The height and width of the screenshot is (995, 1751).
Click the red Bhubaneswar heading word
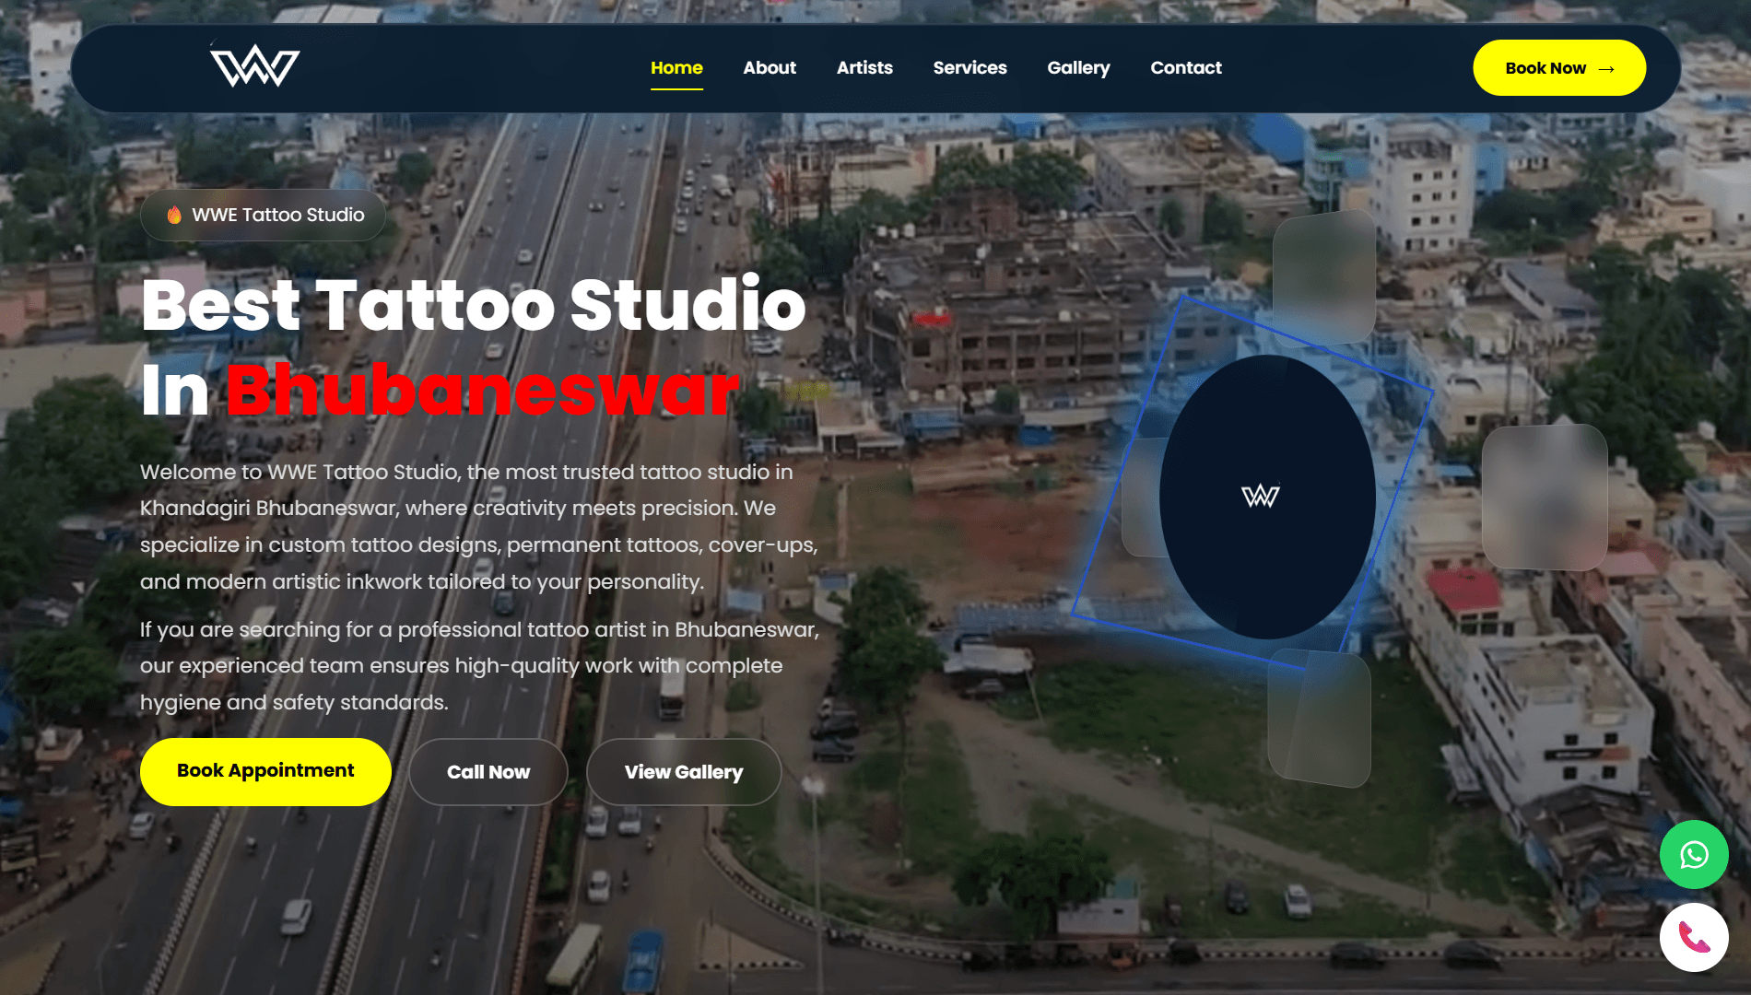pos(483,391)
